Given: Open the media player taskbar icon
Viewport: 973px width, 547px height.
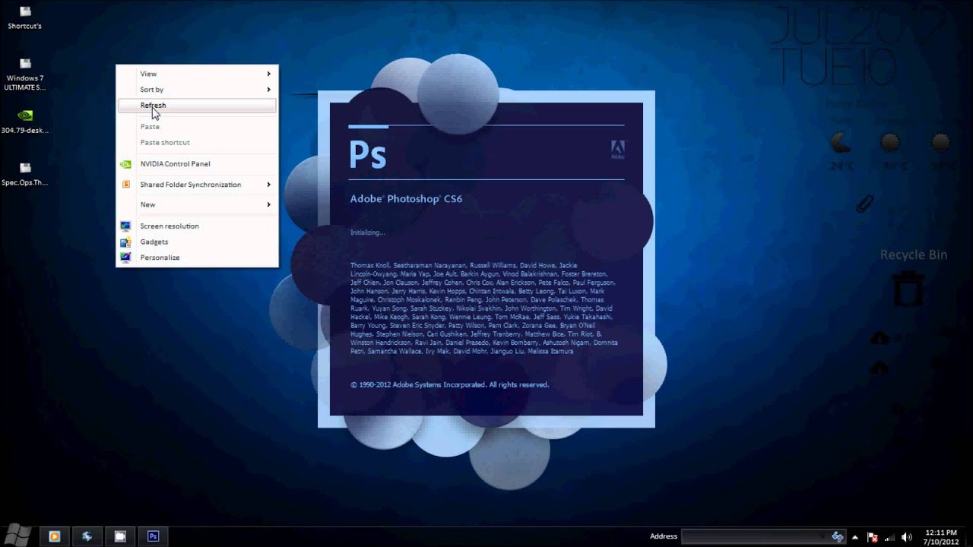Looking at the screenshot, I should click(54, 536).
